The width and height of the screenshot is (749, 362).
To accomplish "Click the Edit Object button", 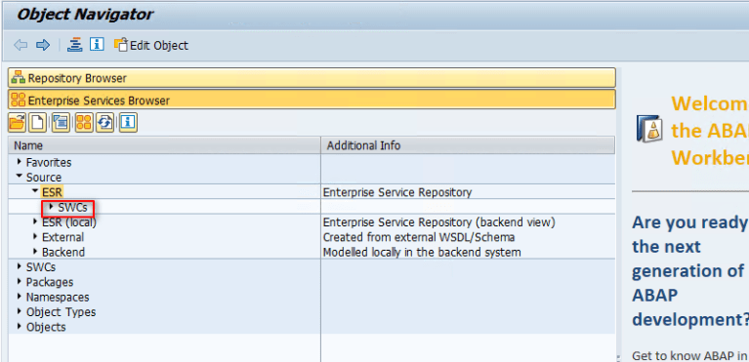I will pyautogui.click(x=151, y=45).
